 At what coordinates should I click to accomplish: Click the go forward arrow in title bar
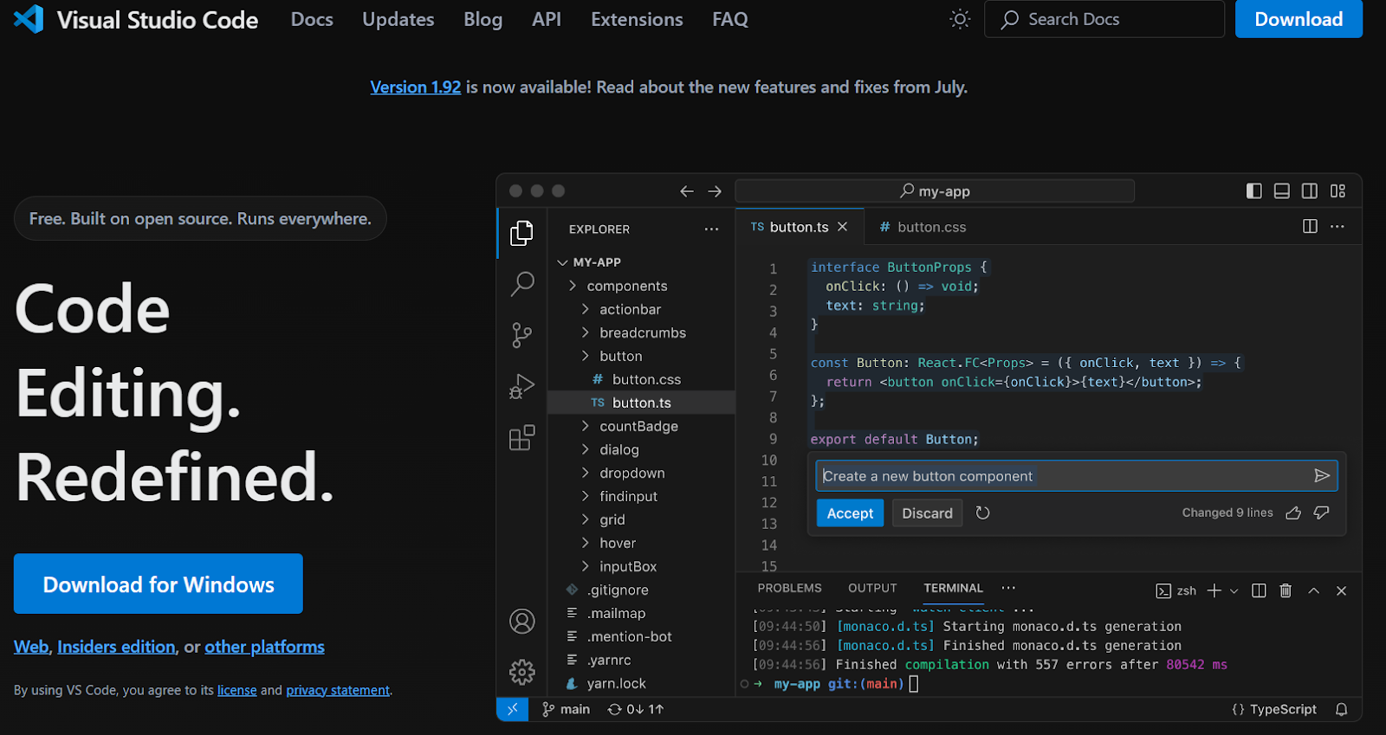[x=715, y=191]
